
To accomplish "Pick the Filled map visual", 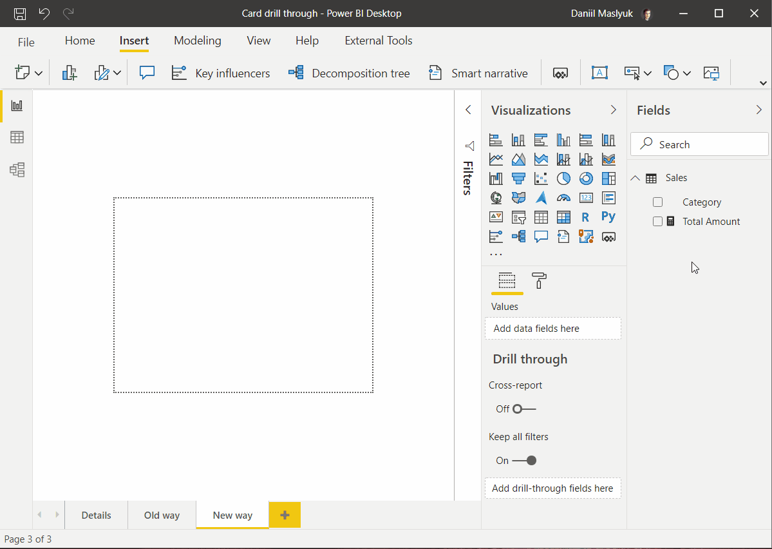I will pos(518,198).
